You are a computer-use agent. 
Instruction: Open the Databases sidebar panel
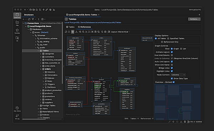17,16
